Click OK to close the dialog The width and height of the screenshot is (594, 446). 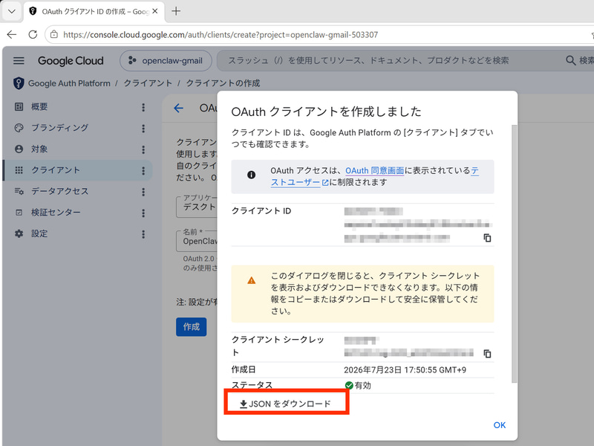(x=499, y=425)
